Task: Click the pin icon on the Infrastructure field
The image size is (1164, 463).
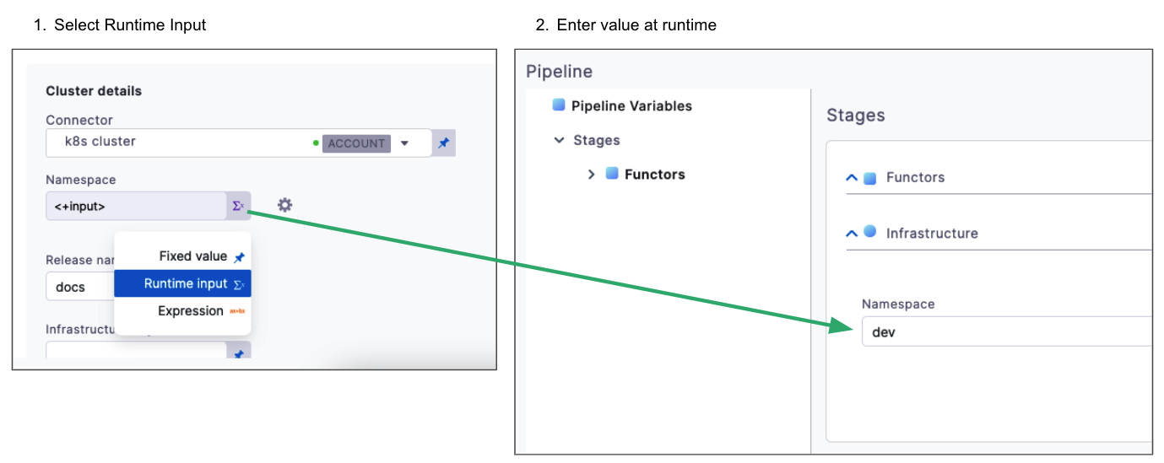Action: coord(239,354)
